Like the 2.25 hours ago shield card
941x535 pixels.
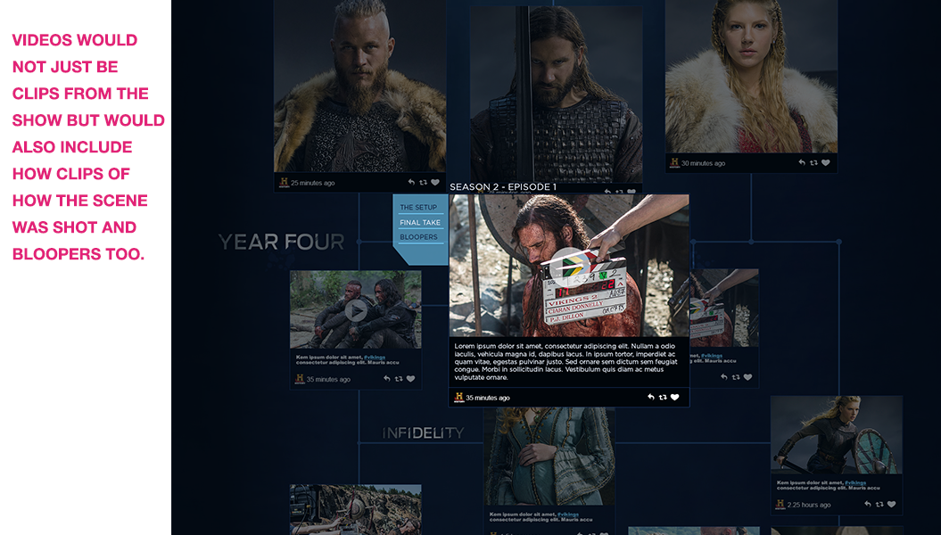point(891,505)
